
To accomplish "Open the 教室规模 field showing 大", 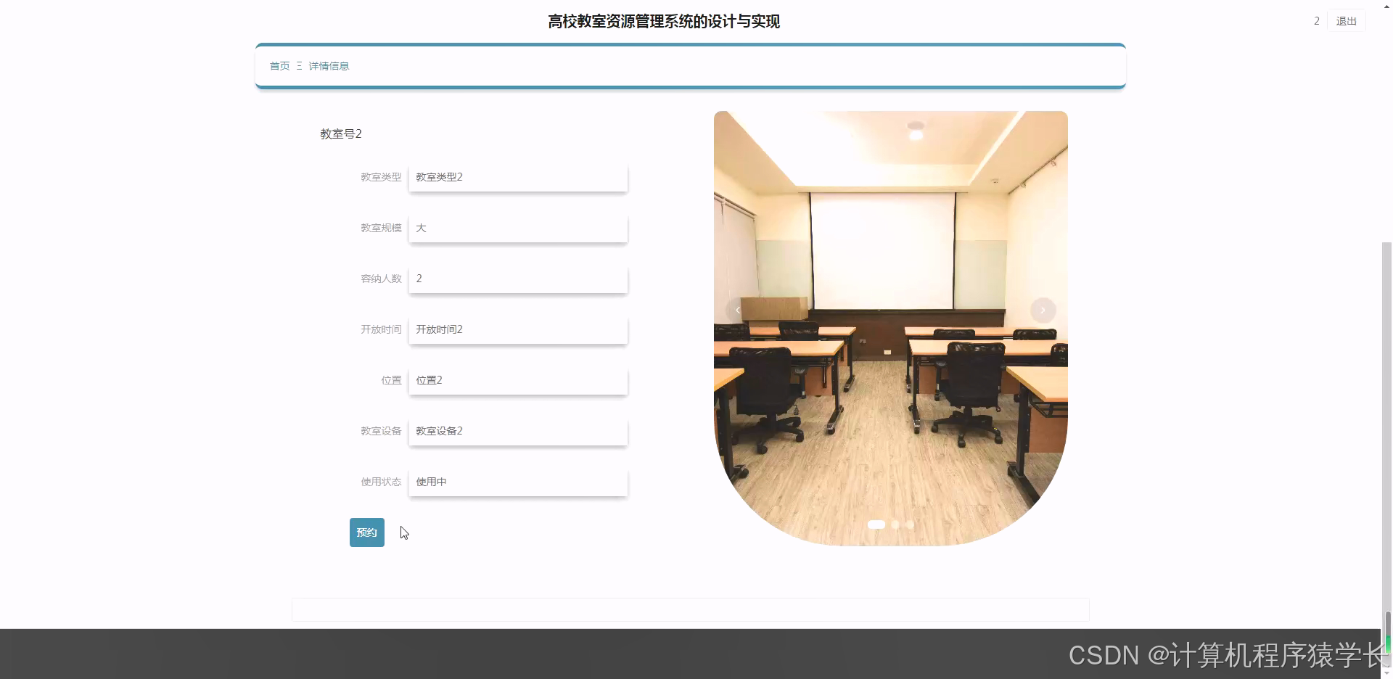I will [517, 228].
